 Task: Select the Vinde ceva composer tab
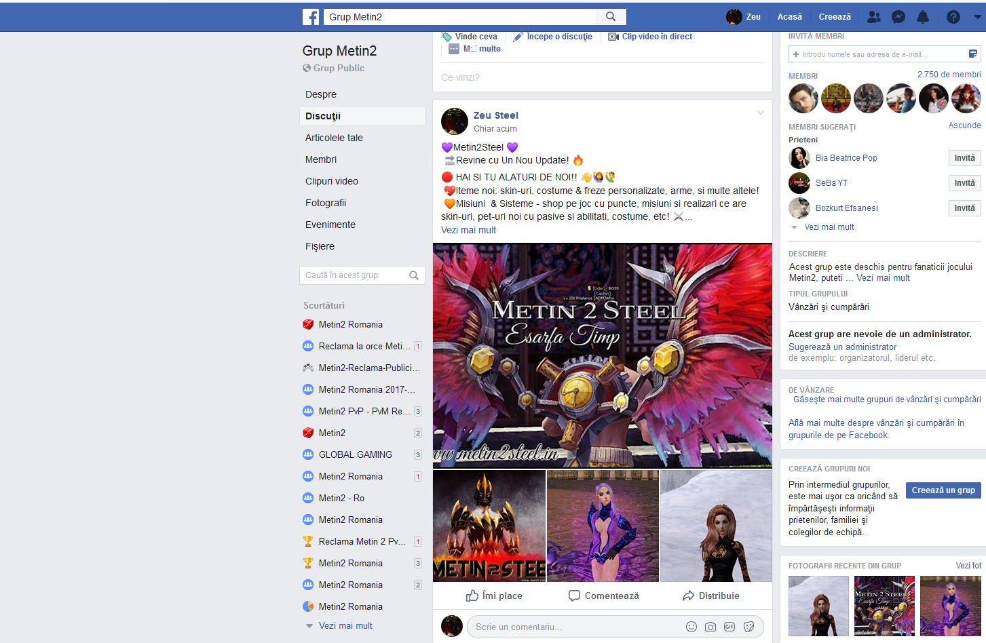470,37
